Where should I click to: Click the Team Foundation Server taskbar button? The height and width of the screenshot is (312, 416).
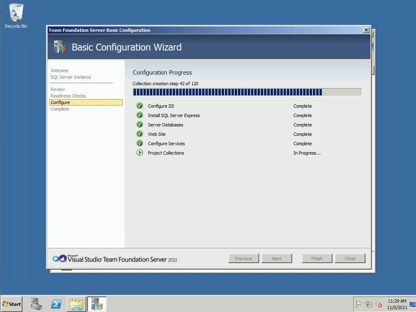pyautogui.click(x=97, y=304)
